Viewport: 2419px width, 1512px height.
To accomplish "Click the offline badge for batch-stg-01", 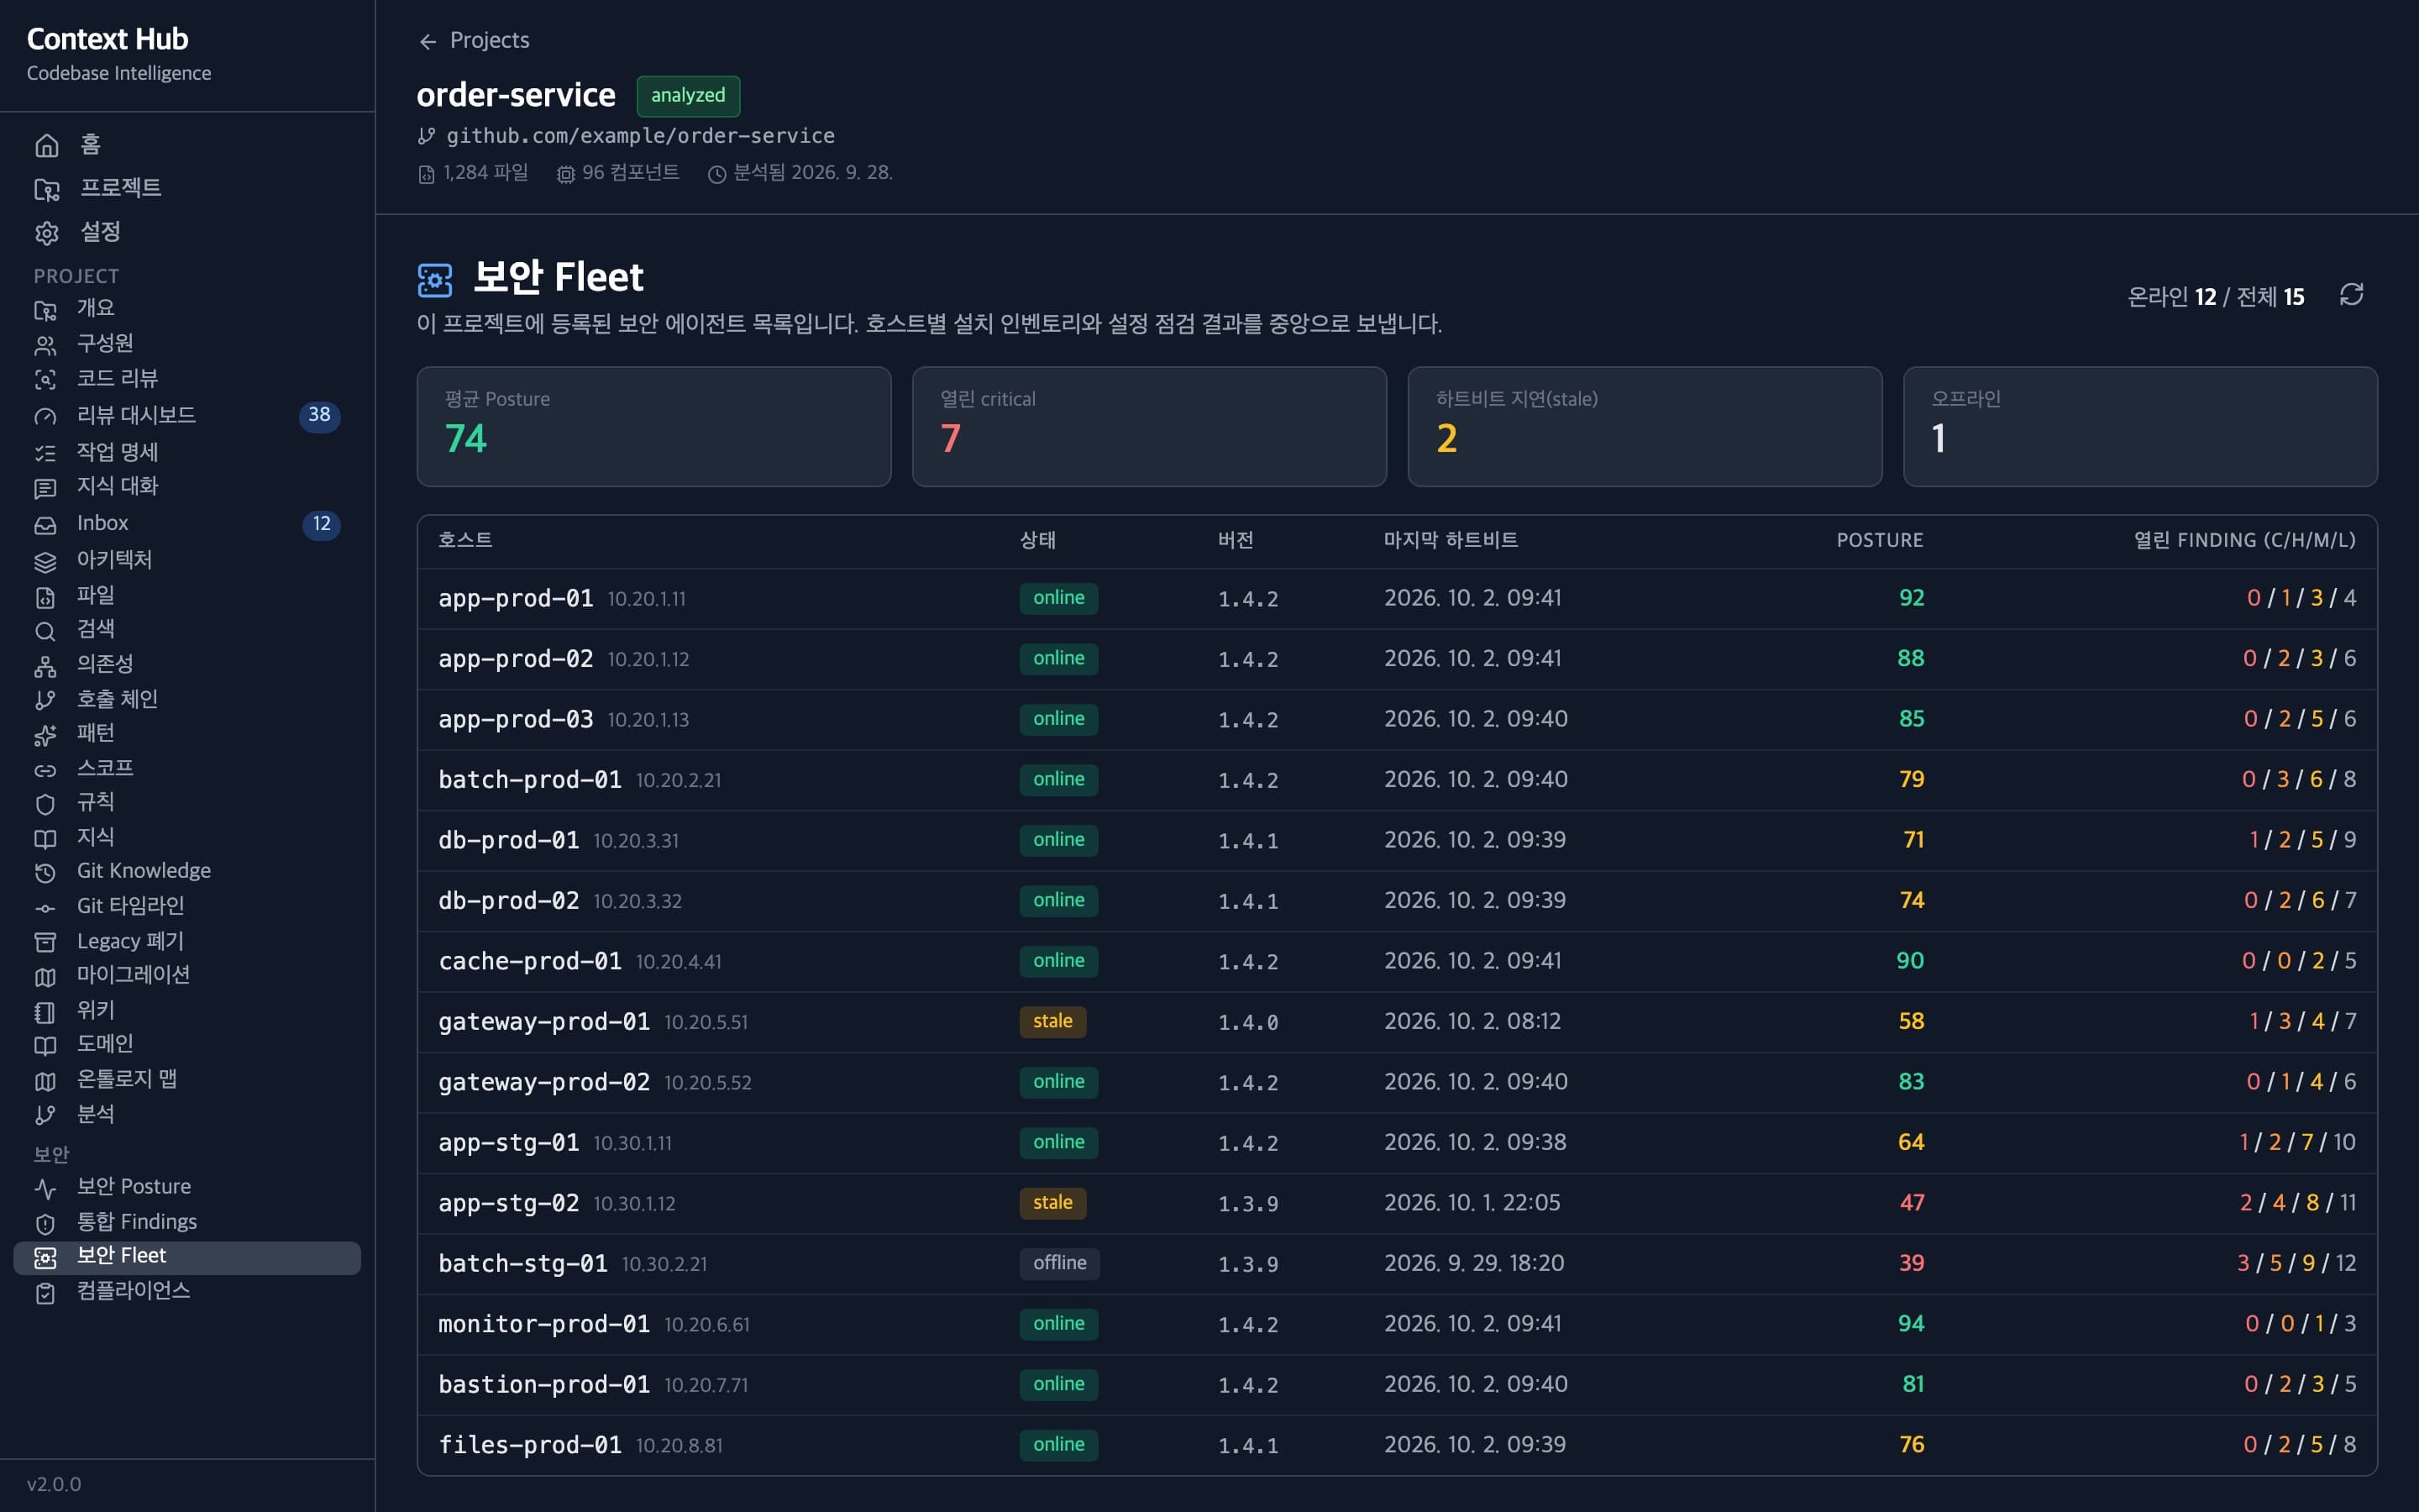I will point(1059,1263).
